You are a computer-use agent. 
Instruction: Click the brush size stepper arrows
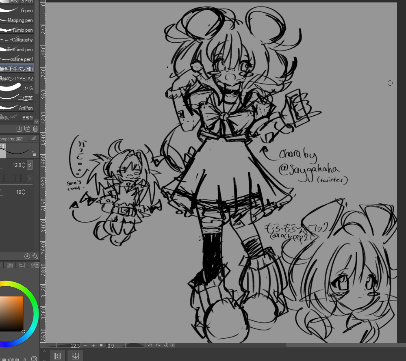(x=24, y=165)
